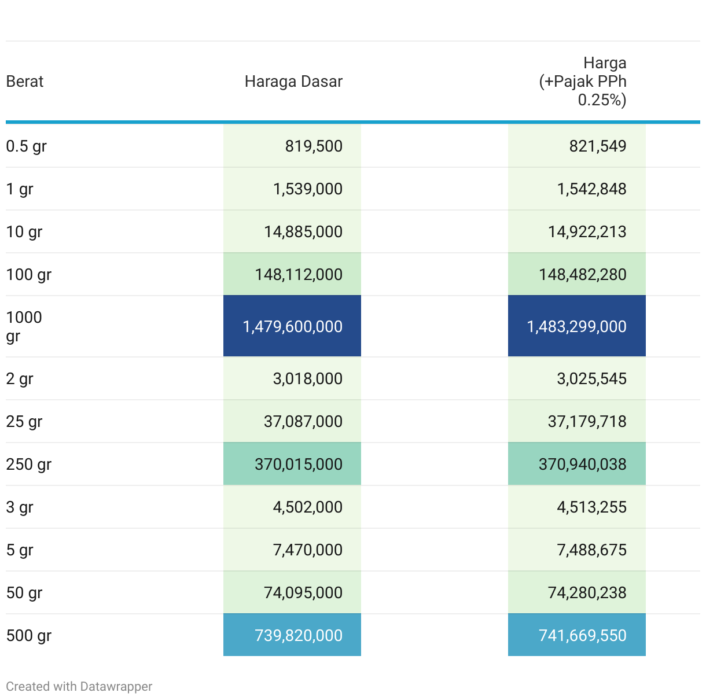Click the 3,025,545 cell for 2 gr

(591, 379)
